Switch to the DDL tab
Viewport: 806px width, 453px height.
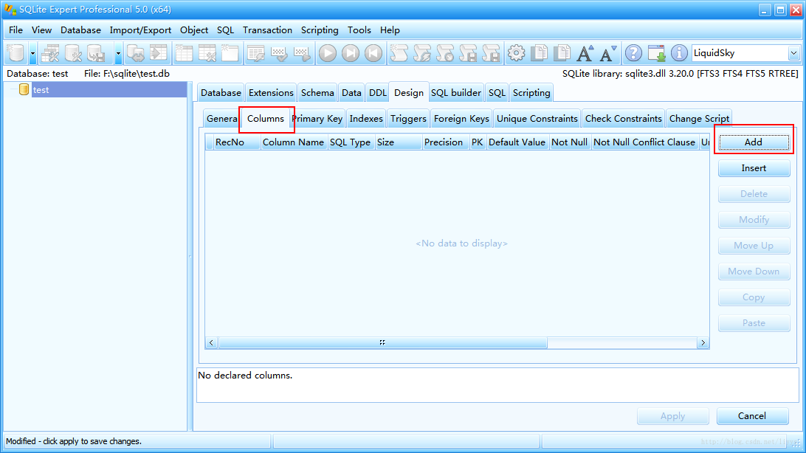pyautogui.click(x=378, y=93)
